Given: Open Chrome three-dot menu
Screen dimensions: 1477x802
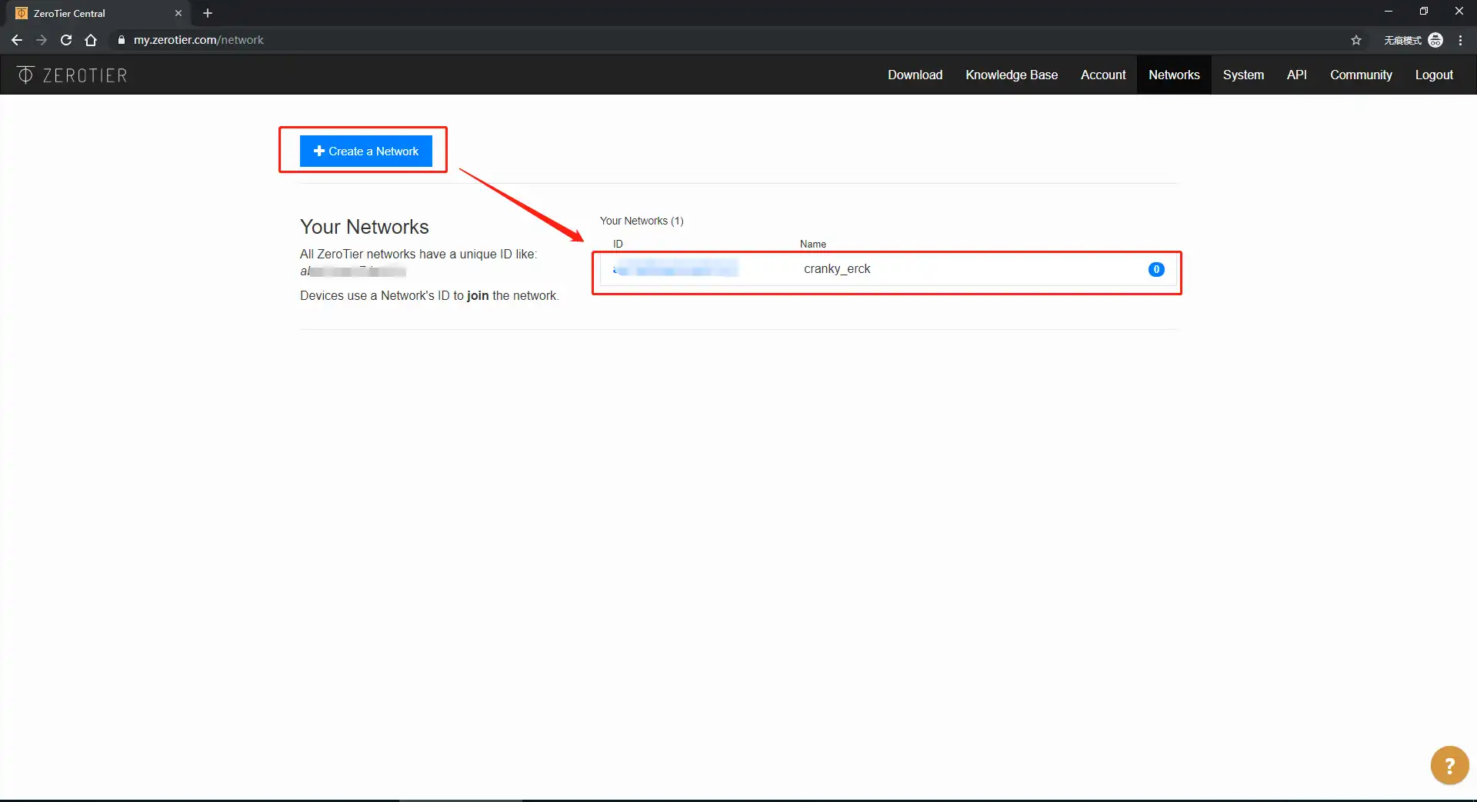Looking at the screenshot, I should [1460, 40].
